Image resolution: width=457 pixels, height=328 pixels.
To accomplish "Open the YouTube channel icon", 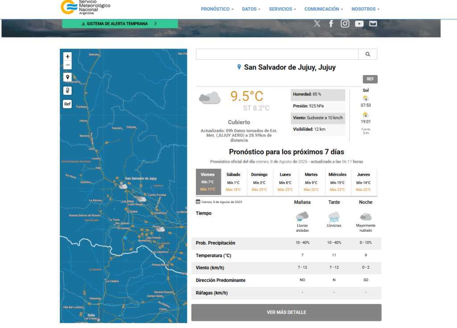I will point(359,24).
